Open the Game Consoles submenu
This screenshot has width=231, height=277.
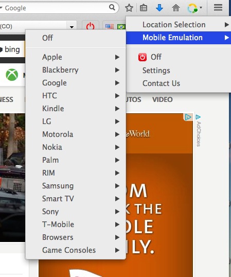coord(76,250)
